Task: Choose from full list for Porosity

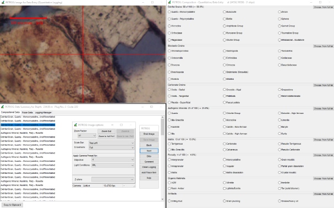Action: pyautogui.click(x=324, y=155)
